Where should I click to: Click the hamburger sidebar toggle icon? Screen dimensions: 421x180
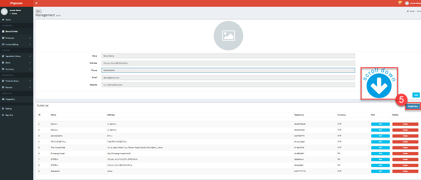[x=36, y=3]
